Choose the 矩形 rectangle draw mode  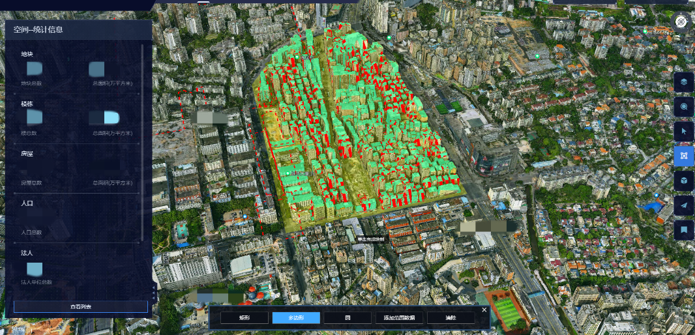pyautogui.click(x=244, y=318)
